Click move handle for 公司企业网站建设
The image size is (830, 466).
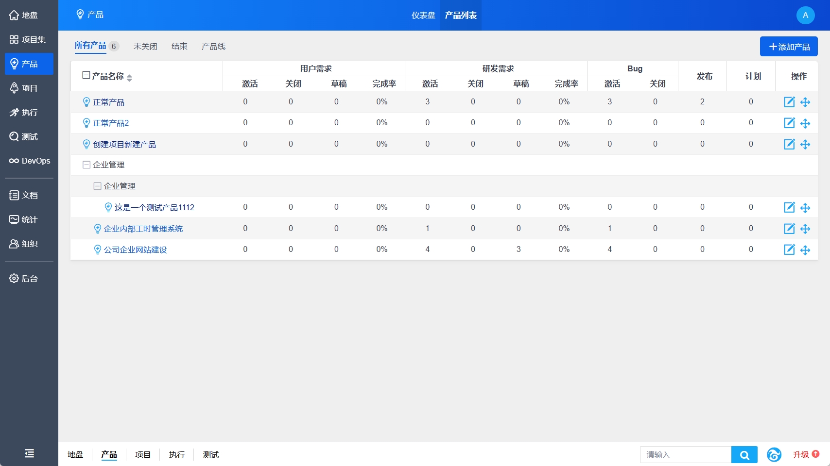pyautogui.click(x=805, y=250)
